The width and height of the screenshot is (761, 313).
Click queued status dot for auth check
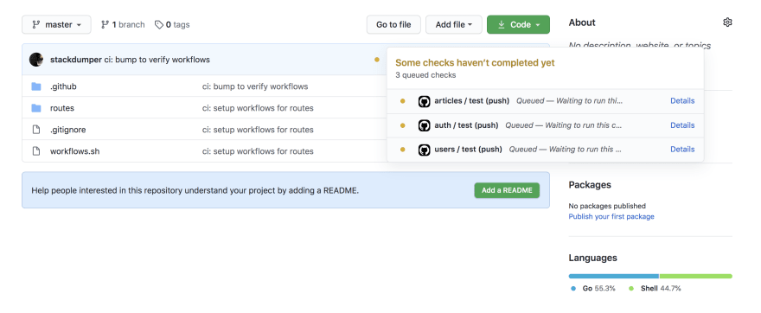(x=402, y=125)
